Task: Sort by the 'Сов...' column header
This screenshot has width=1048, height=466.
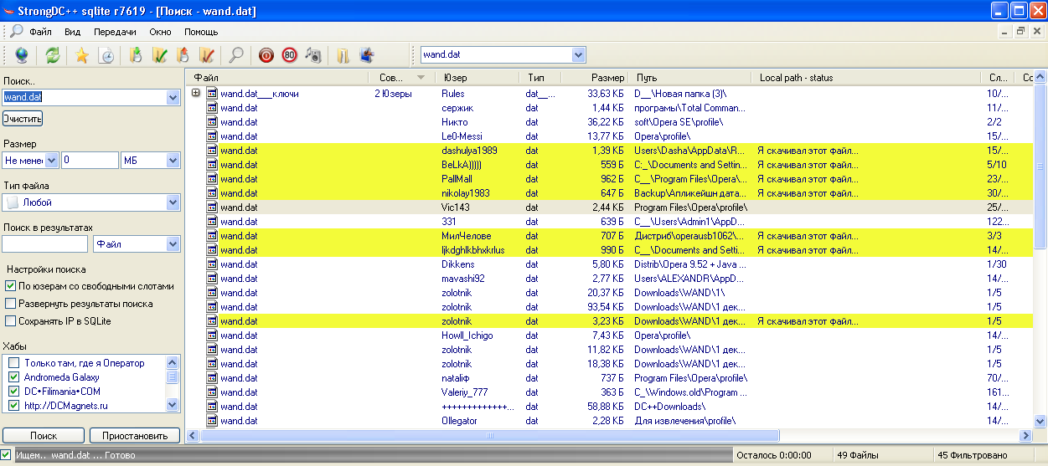Action: pos(401,77)
